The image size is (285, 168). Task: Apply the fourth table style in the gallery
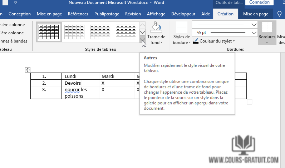coord(126,32)
